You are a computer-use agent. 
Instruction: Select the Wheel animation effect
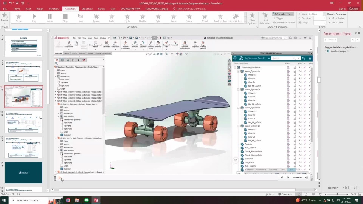[205, 18]
